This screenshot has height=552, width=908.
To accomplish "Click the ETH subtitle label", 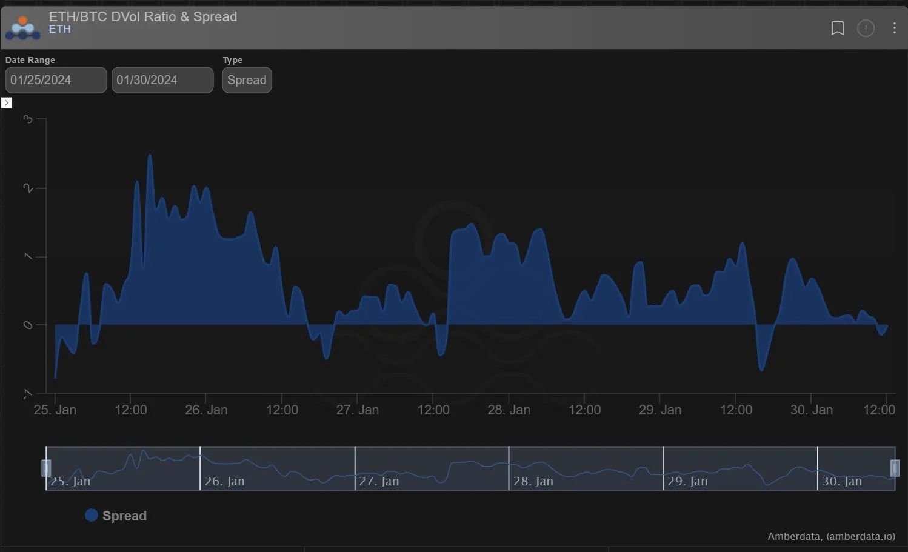I will tap(60, 29).
